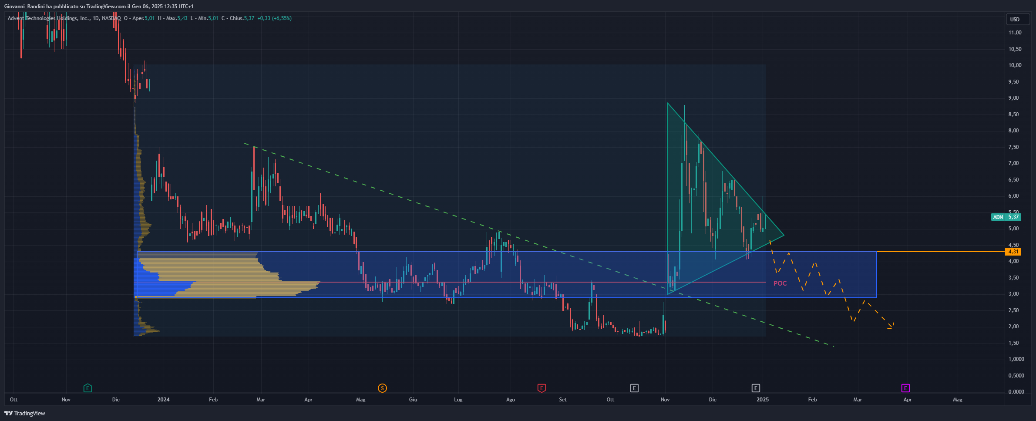The height and width of the screenshot is (421, 1036).
Task: Click the 0,0000 price axis label
Action: click(x=1016, y=392)
